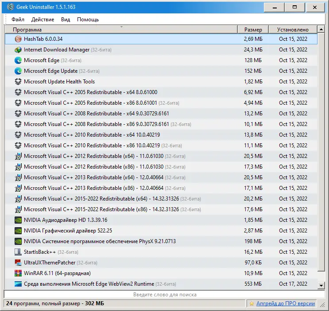This screenshot has width=329, height=311.
Task: Click the scrollbar up arrow
Action: 321,29
